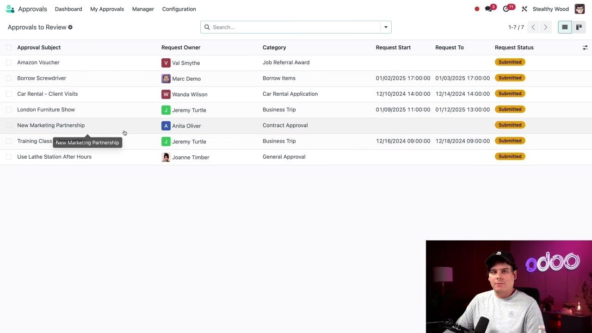Viewport: 592px width, 333px height.
Task: Select the London Furniture Show checkbox
Action: click(9, 110)
